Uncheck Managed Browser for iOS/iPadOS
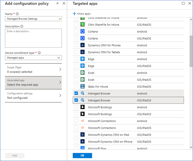The height and width of the screenshot is (161, 193). click(x=76, y=100)
